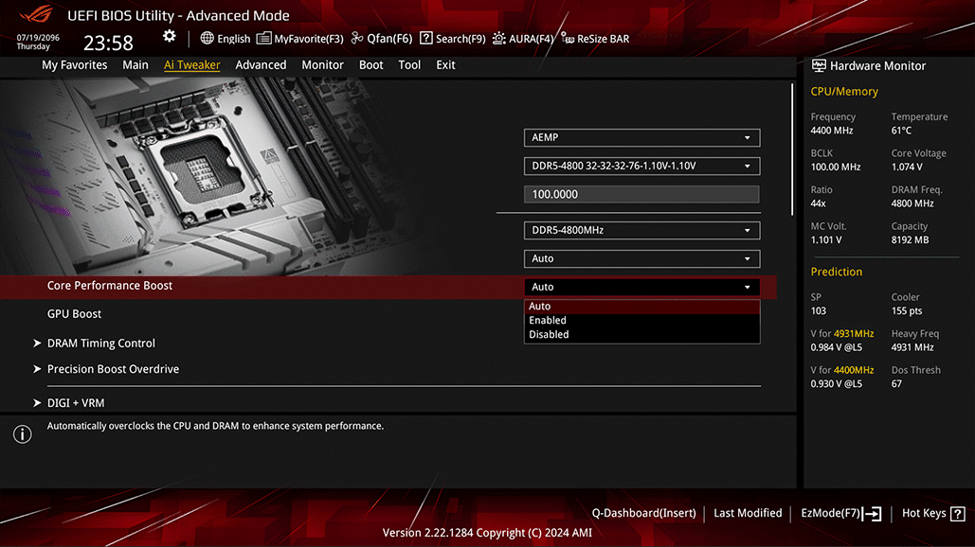Click the ROG logo icon
Image resolution: width=975 pixels, height=547 pixels.
[36, 13]
